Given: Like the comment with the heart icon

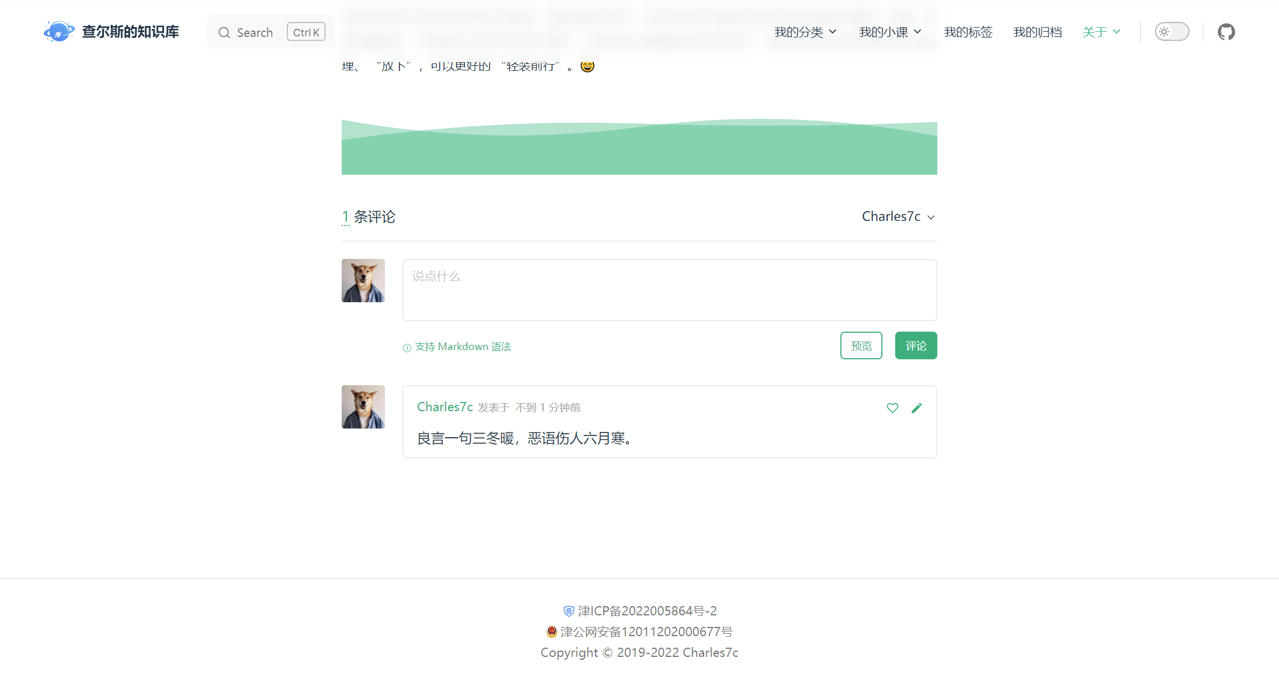Looking at the screenshot, I should click(892, 408).
